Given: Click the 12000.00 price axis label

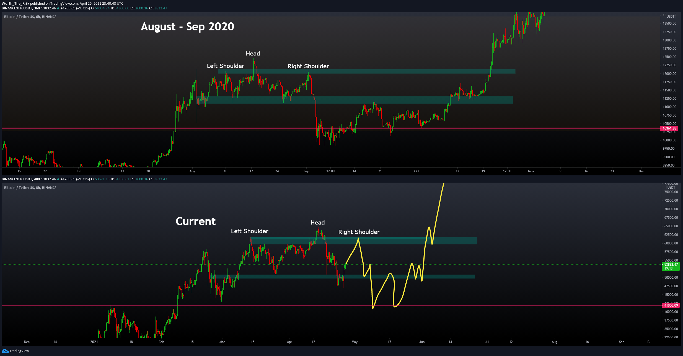Looking at the screenshot, I should [669, 74].
